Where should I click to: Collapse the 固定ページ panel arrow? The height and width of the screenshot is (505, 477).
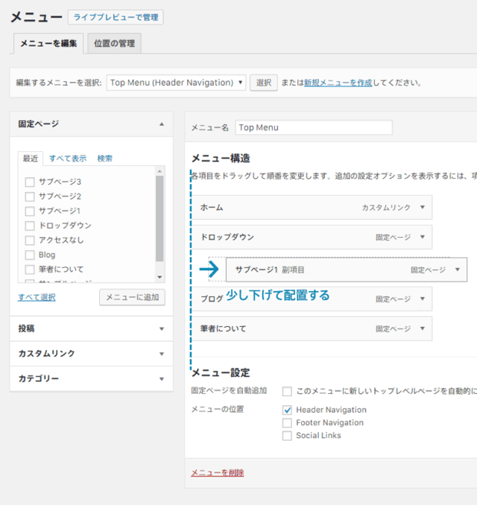point(162,124)
